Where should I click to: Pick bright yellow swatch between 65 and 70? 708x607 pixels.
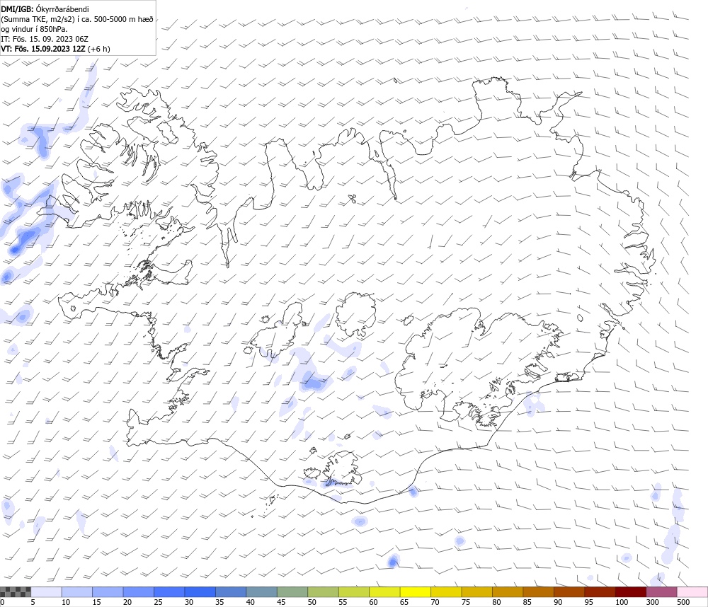click(x=416, y=592)
